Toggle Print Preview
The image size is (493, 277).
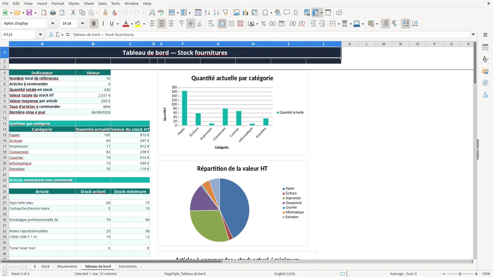62,13
